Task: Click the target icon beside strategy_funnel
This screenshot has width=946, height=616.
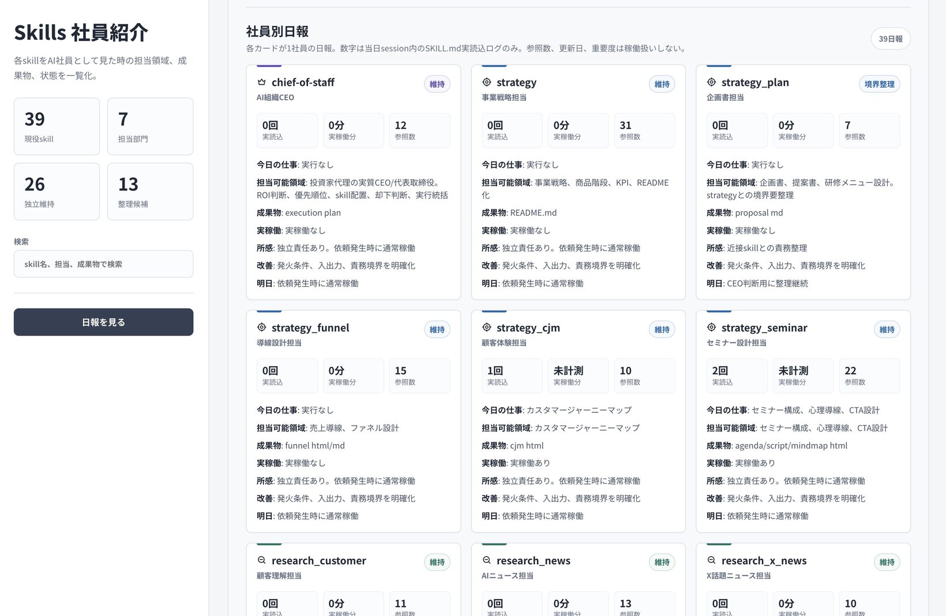Action: (x=262, y=327)
